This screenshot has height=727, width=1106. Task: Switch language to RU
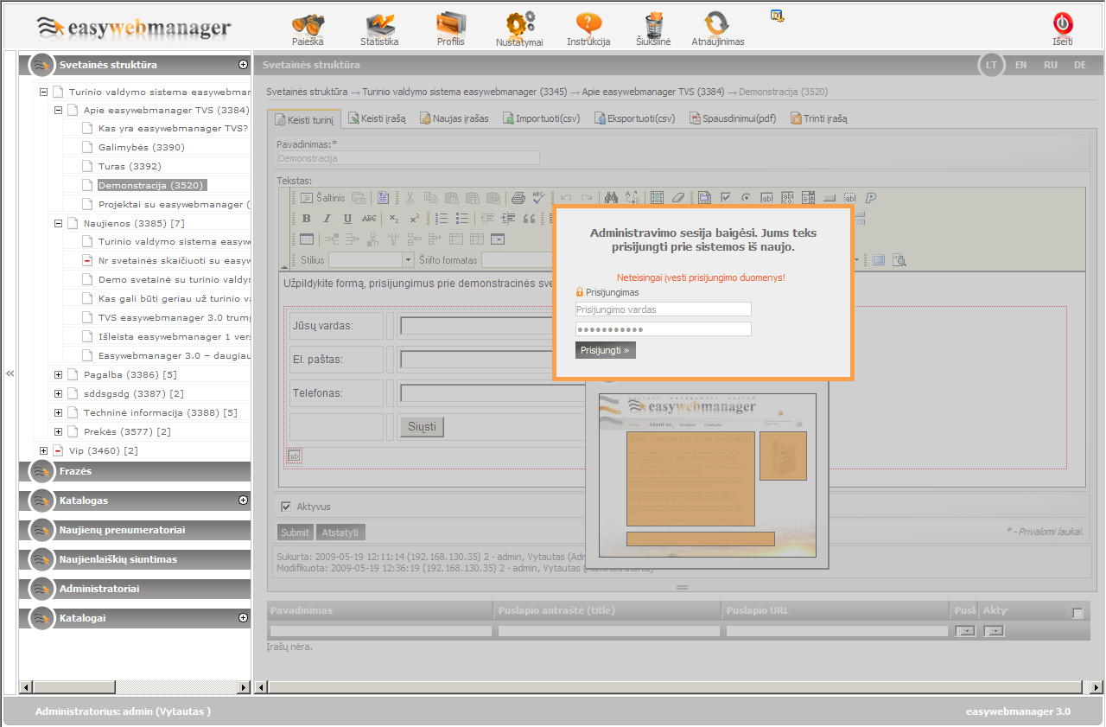1051,65
